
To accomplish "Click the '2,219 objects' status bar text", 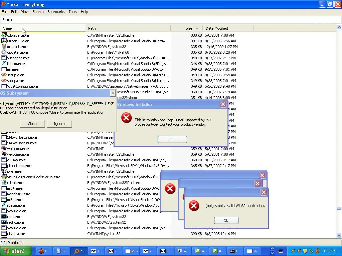I will (x=12, y=243).
